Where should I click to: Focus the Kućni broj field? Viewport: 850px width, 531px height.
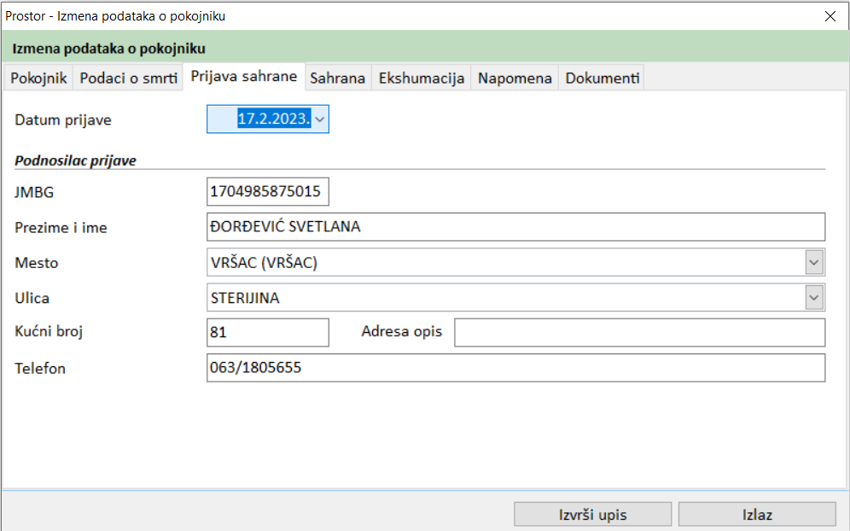tap(267, 333)
